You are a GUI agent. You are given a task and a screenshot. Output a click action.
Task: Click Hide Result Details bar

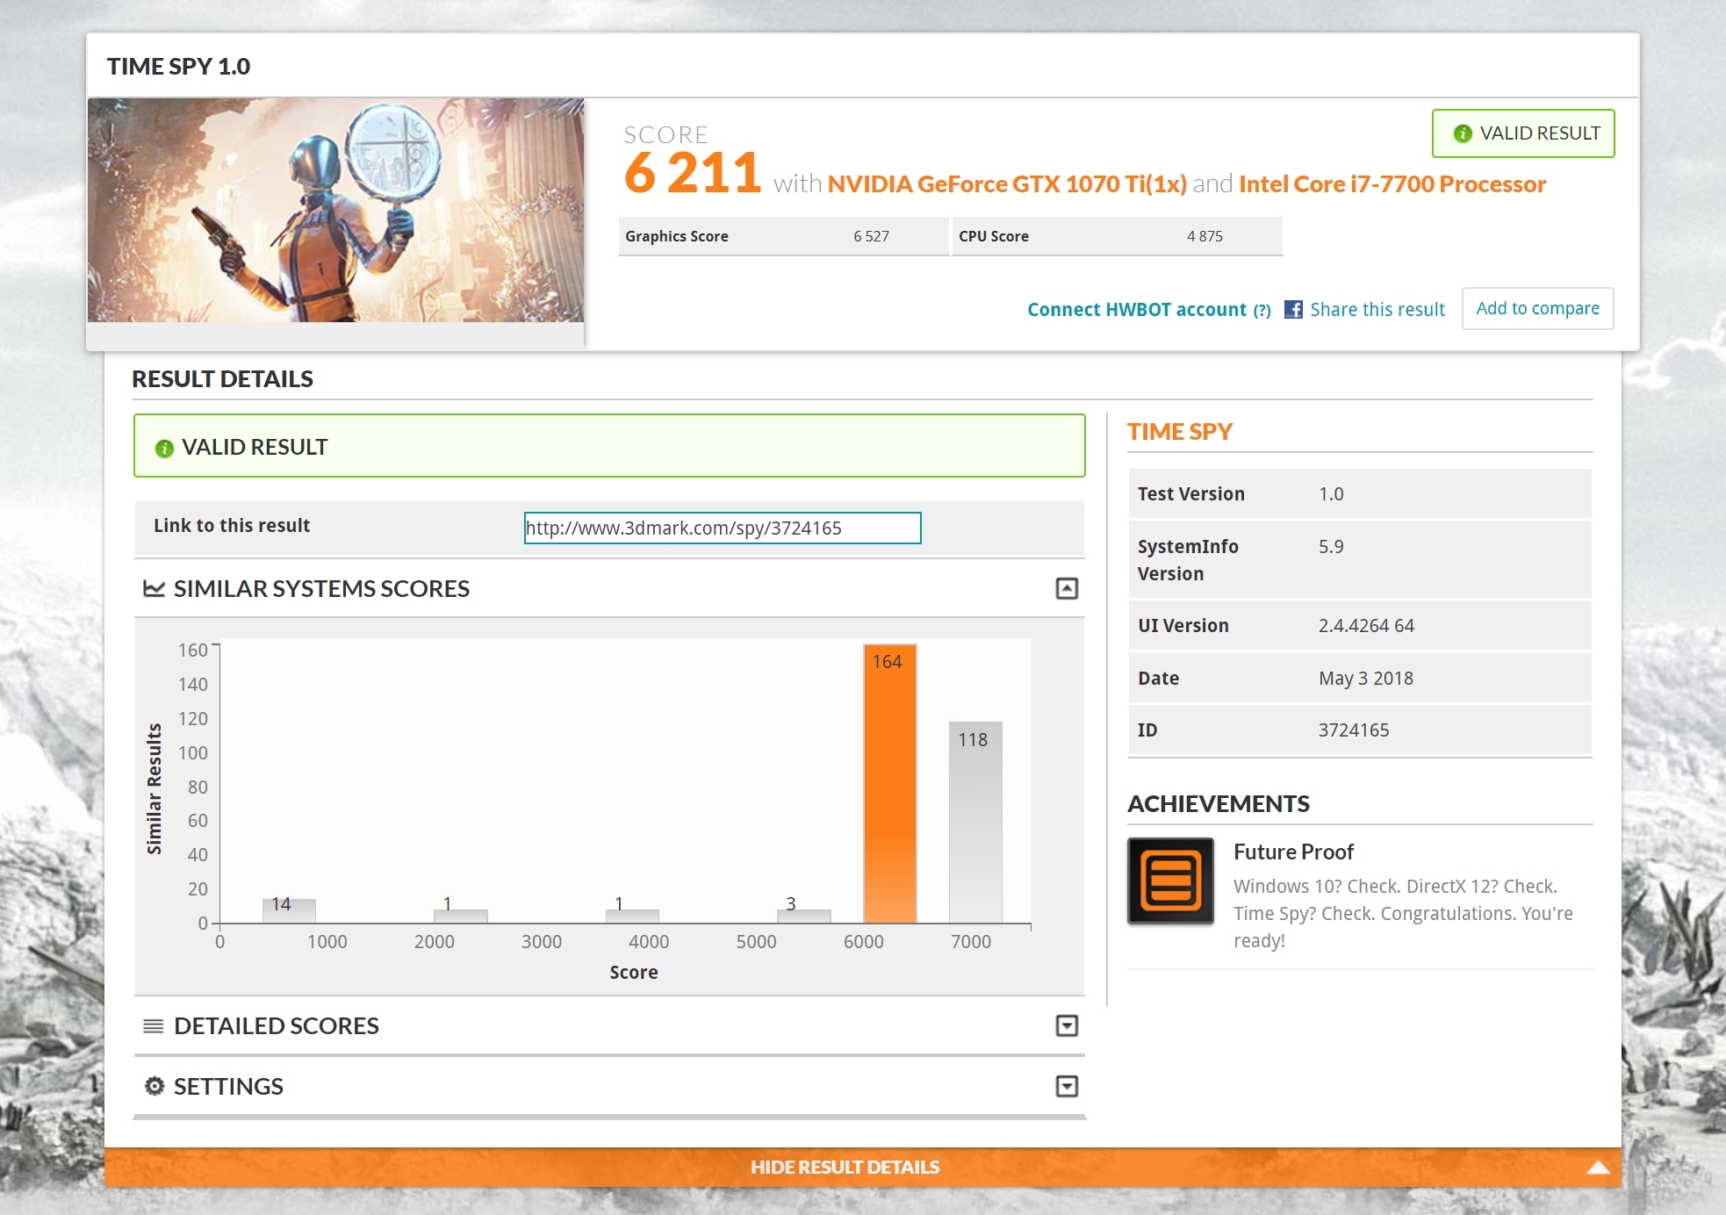845,1167
